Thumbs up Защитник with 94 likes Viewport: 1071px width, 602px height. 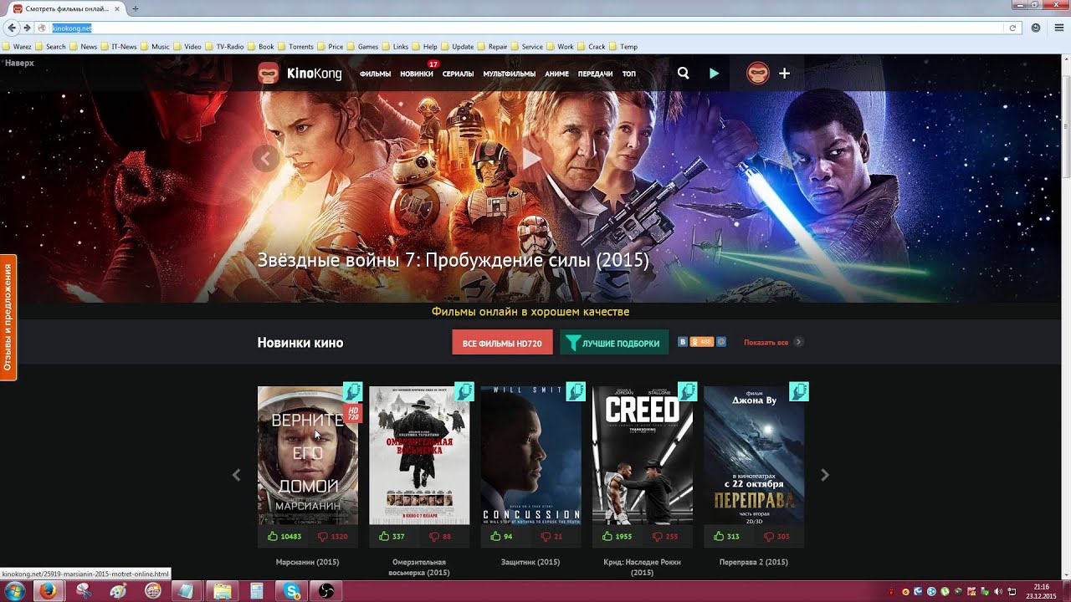tap(502, 536)
